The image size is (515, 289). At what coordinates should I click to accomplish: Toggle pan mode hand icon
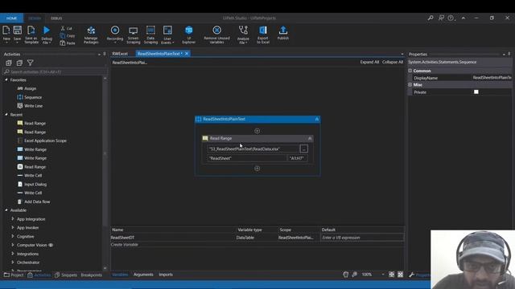coord(345,275)
